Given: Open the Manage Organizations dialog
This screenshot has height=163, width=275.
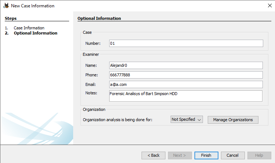Looking at the screenshot, I should (x=233, y=120).
